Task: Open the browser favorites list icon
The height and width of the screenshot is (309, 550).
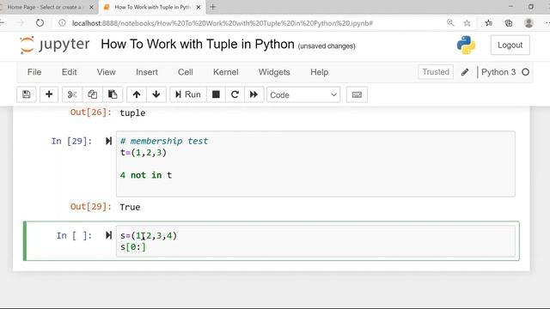Action: coord(489,23)
